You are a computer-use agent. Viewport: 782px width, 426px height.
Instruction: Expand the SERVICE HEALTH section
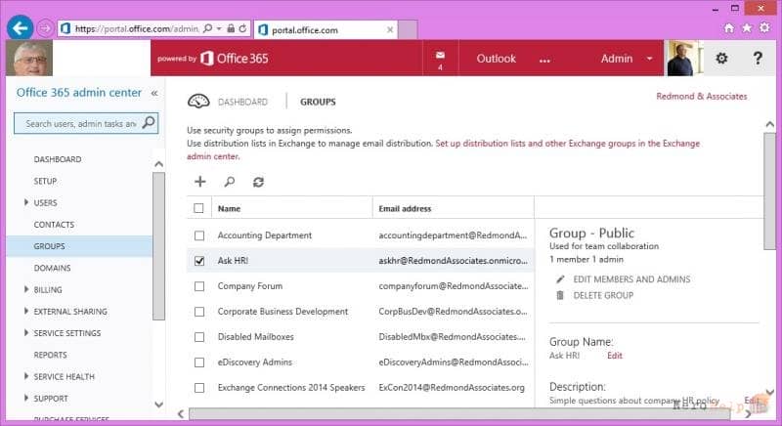tap(26, 376)
